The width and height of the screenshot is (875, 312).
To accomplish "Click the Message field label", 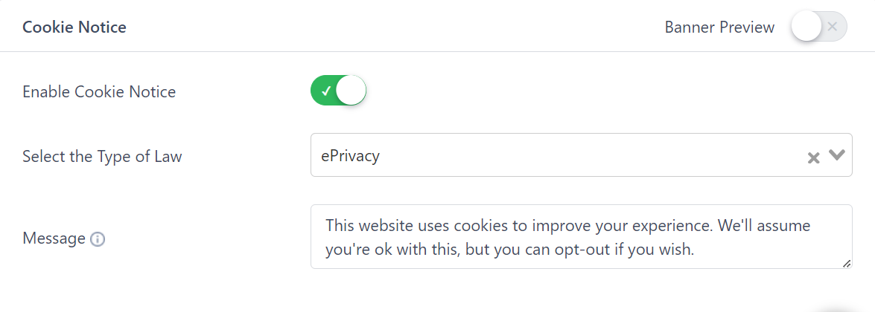I will (54, 238).
